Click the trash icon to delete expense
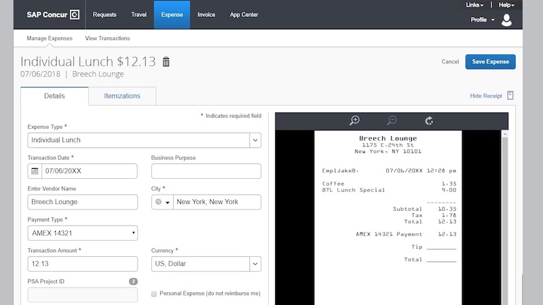 [166, 62]
